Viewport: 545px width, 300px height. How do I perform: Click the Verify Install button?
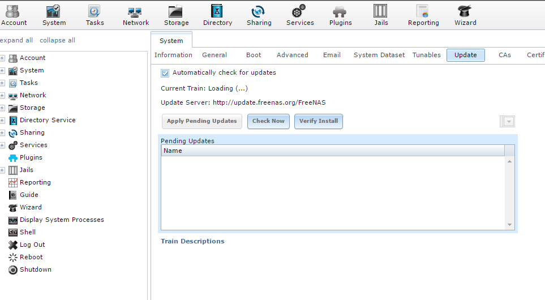[318, 121]
